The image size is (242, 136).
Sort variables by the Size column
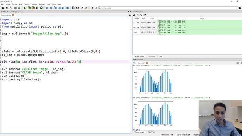[x=152, y=19]
